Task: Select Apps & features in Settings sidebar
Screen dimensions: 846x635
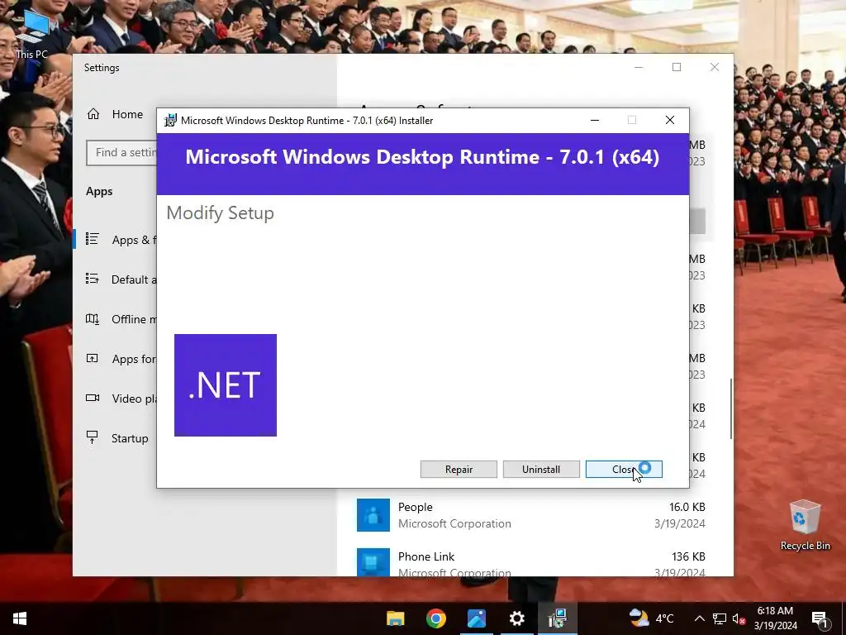Action: (x=115, y=240)
